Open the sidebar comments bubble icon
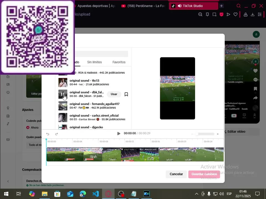266x199 pixels. pos(8,92)
